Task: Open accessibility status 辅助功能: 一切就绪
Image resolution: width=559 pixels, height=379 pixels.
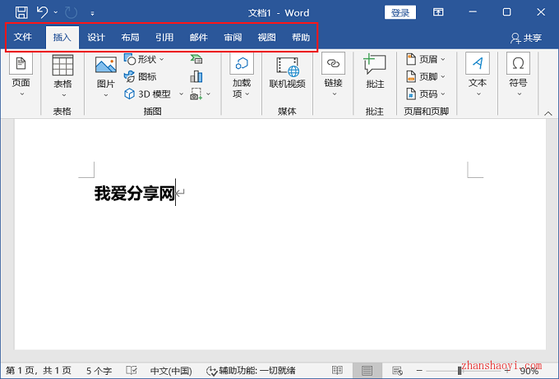Action: click(251, 371)
